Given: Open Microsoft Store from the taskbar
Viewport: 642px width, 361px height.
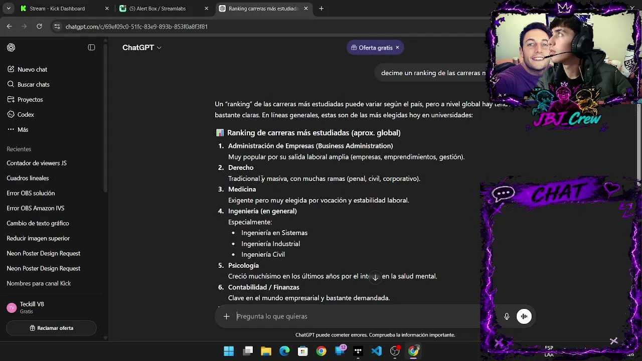Looking at the screenshot, I should (x=303, y=351).
